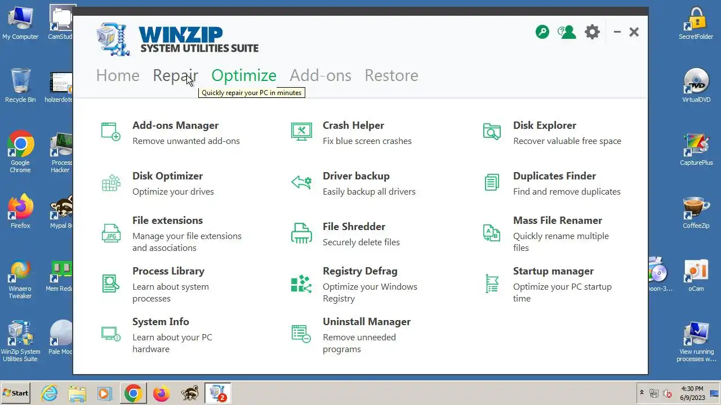Open the Add-ons Manager icon
721x405 pixels.
coord(111,132)
